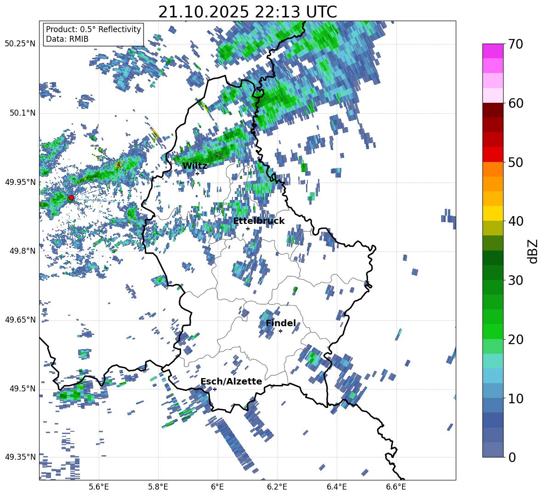Click the 70 colorbar tick label
Image resolution: width=544 pixels, height=496 pixels.
[516, 45]
